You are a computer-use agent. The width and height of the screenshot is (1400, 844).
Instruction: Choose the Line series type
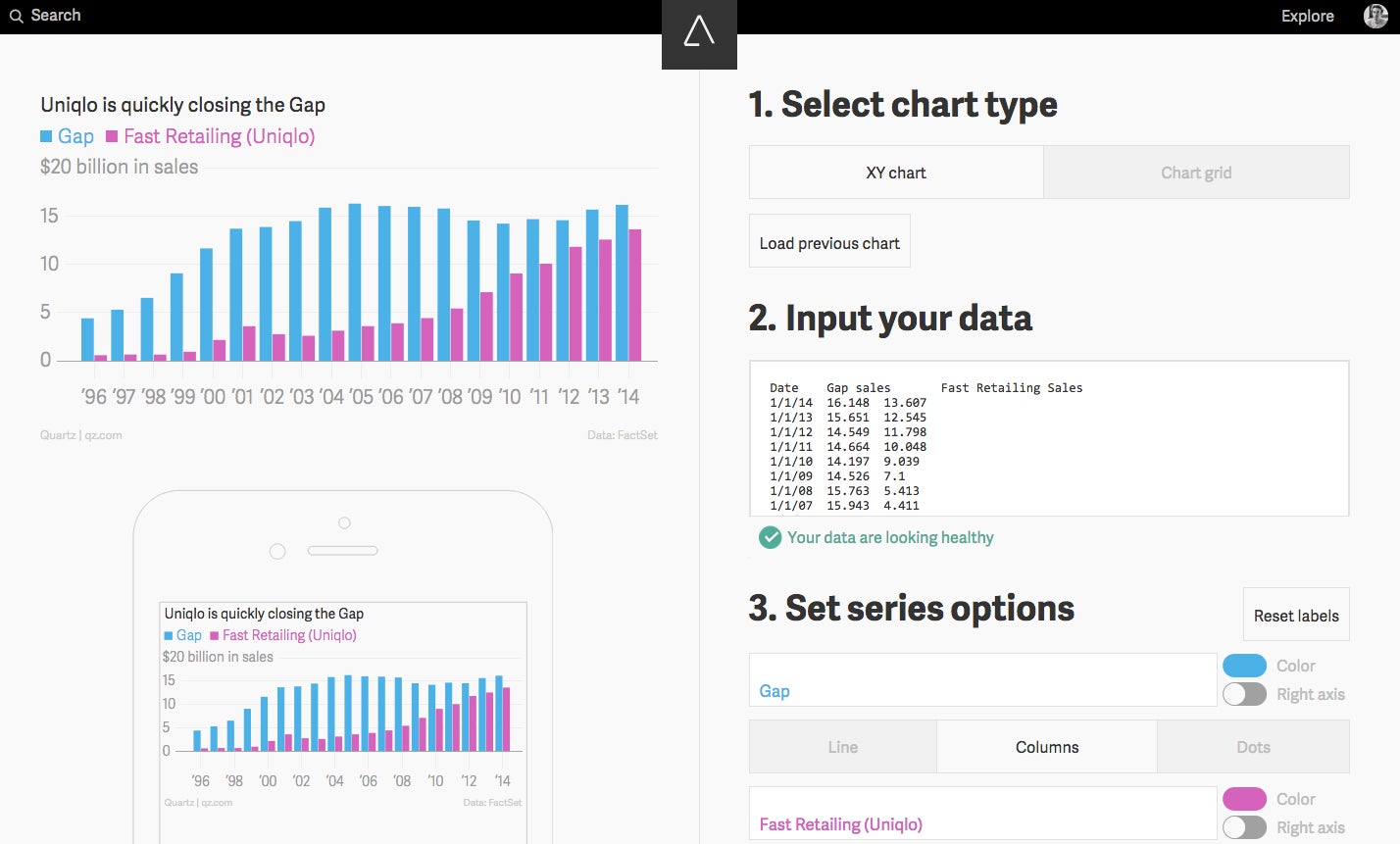pos(843,747)
